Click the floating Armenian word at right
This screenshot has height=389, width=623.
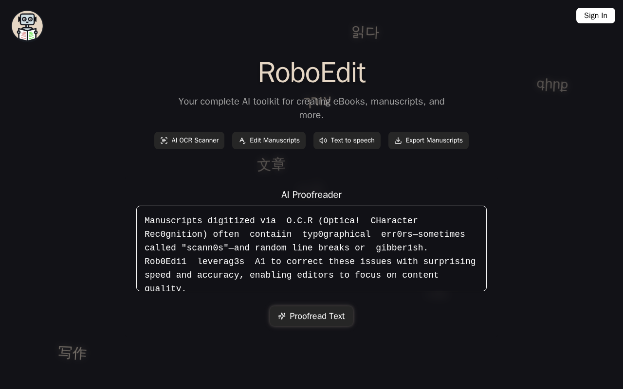[552, 85]
